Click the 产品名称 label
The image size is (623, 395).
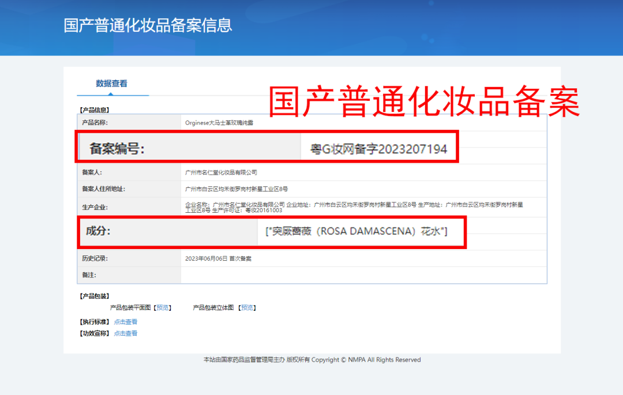tap(95, 123)
